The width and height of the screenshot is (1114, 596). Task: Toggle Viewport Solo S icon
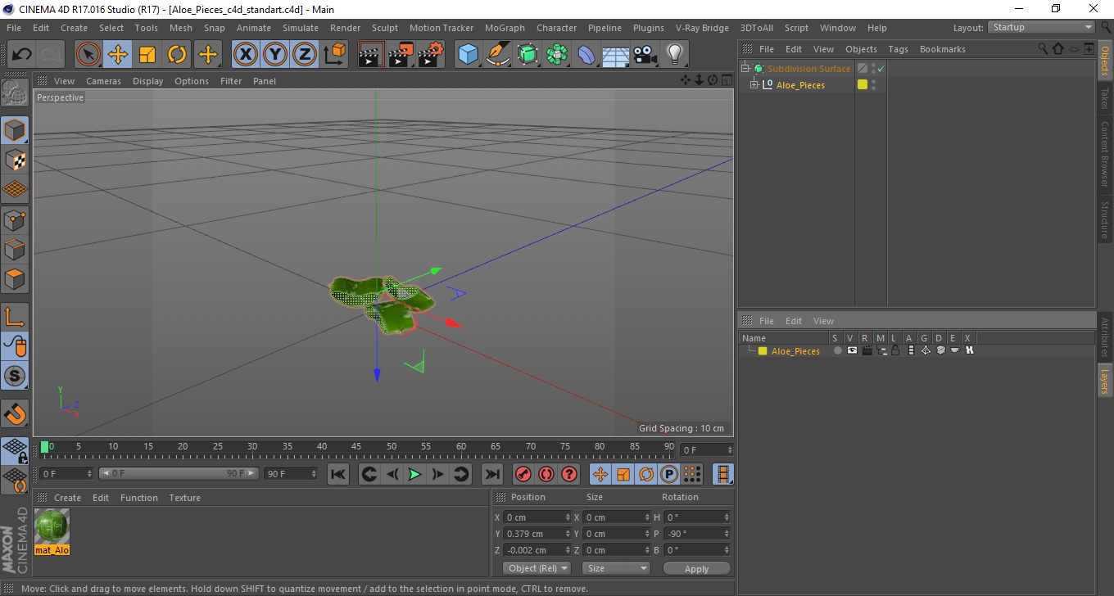tap(15, 376)
